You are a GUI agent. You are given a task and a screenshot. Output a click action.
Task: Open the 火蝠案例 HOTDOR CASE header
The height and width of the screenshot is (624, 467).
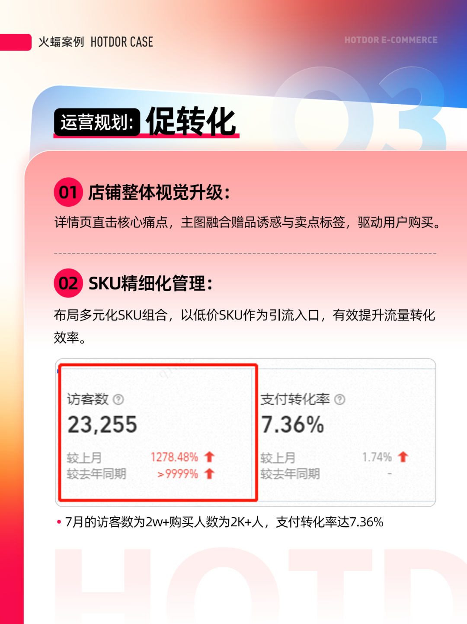click(x=96, y=42)
